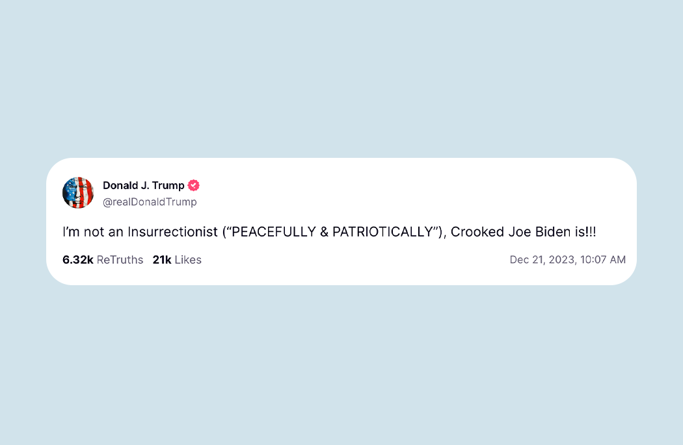Click the year 2023 in the timestamp

tap(561, 260)
